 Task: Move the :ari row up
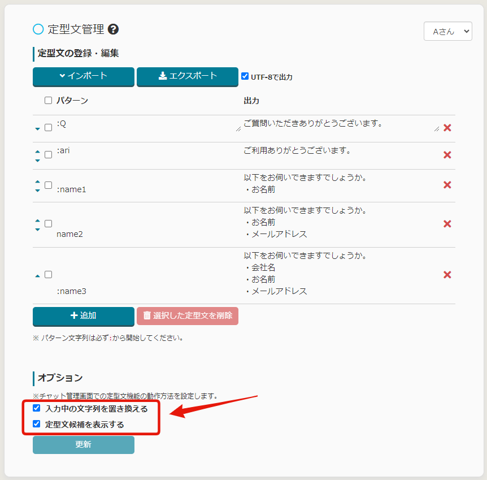(38, 152)
